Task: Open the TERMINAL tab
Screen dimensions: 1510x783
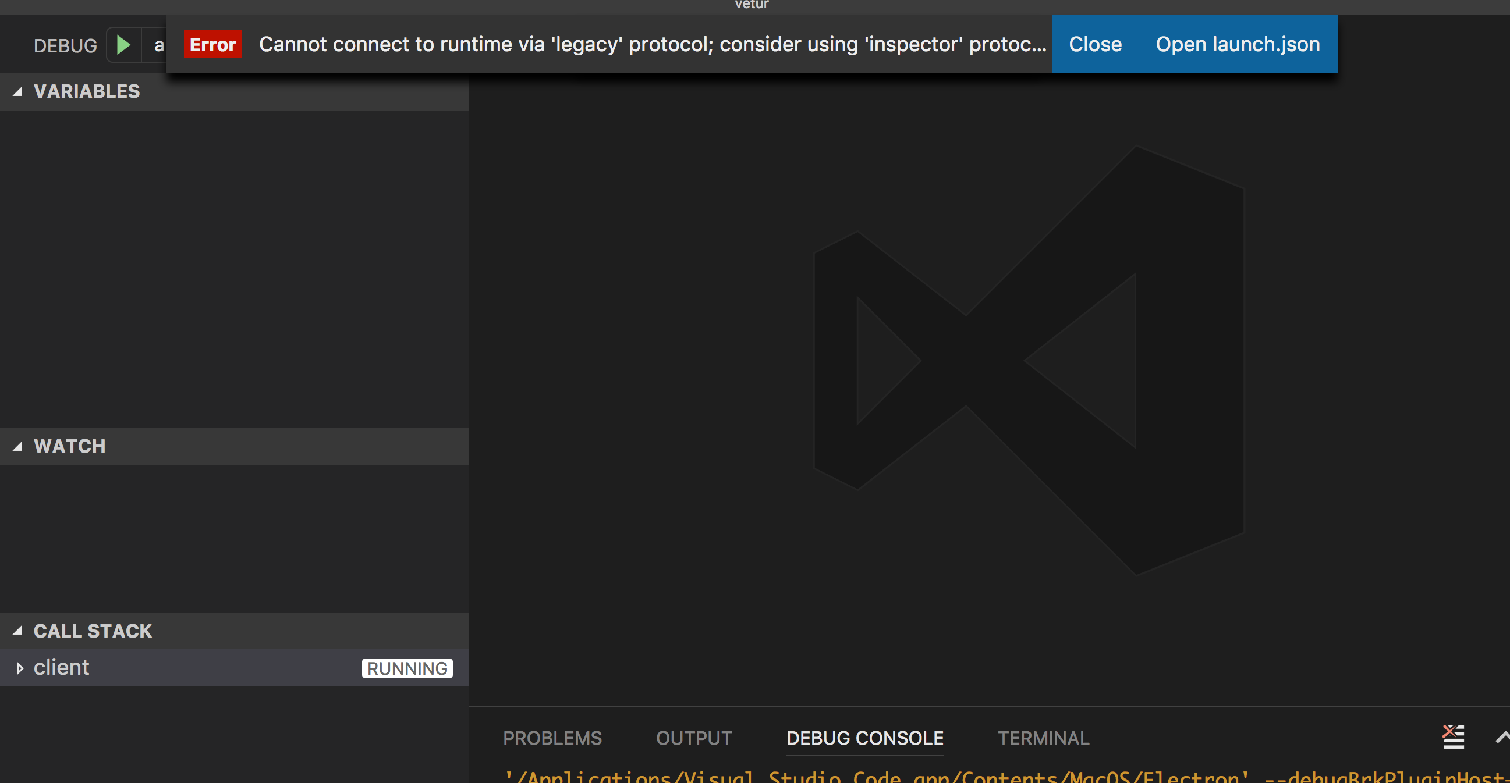Action: coord(1043,738)
